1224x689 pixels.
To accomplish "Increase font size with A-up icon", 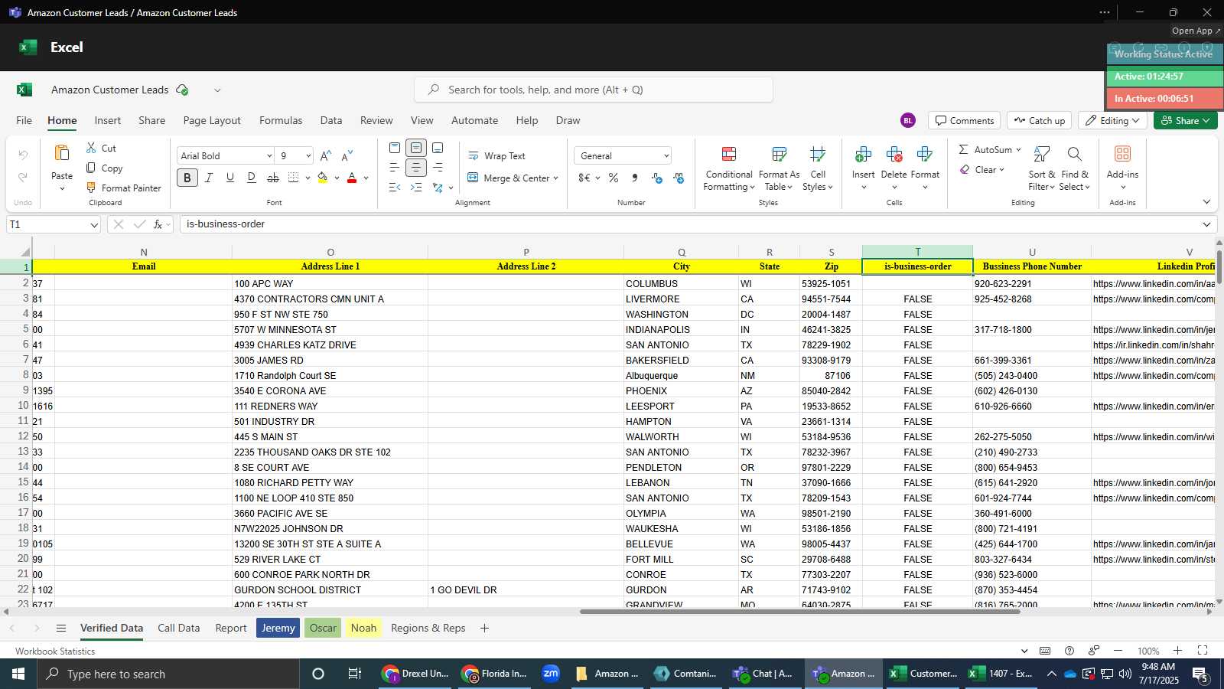I will [326, 155].
